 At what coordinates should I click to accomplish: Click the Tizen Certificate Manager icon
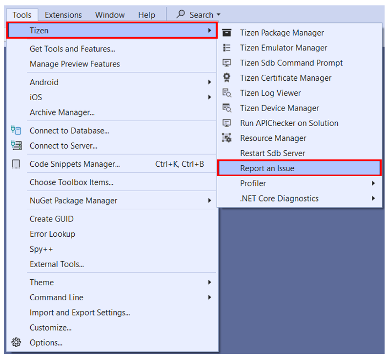point(226,78)
